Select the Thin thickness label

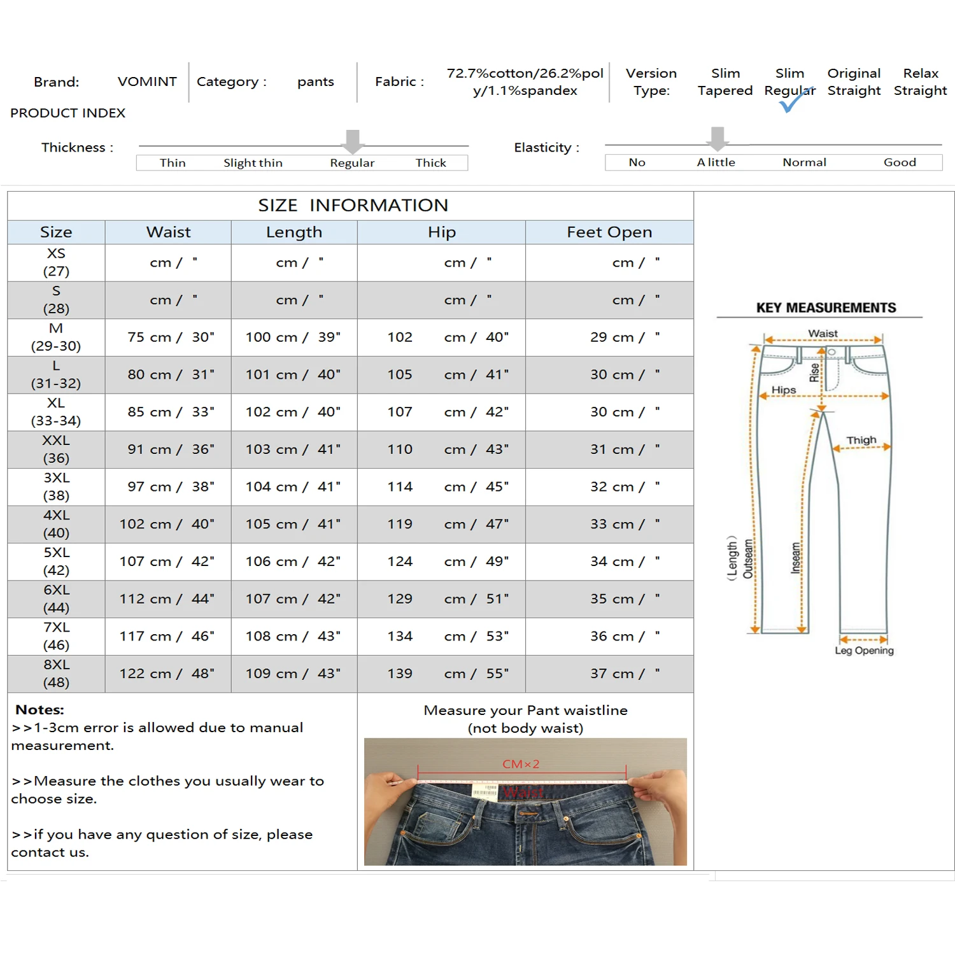click(173, 163)
